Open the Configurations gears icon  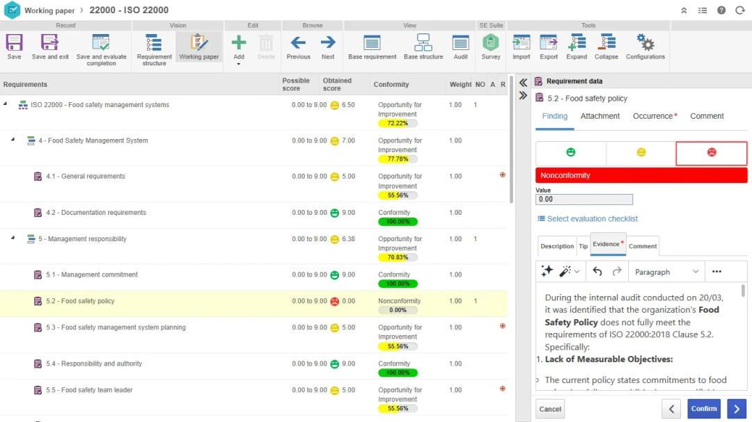click(x=645, y=43)
